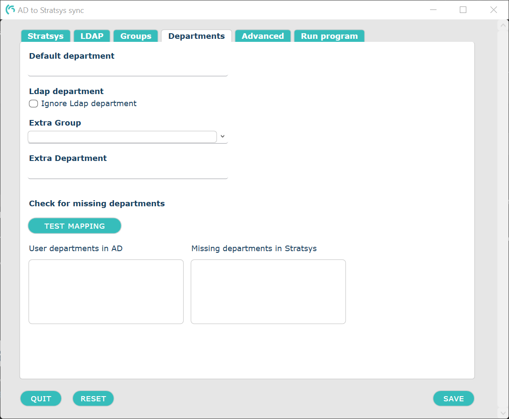Switch to the Stratsys tab

point(45,36)
